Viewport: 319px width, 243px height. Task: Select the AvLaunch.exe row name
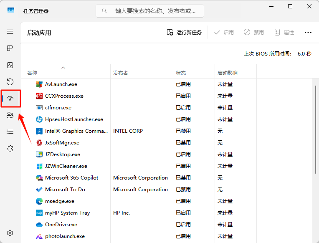pos(61,84)
